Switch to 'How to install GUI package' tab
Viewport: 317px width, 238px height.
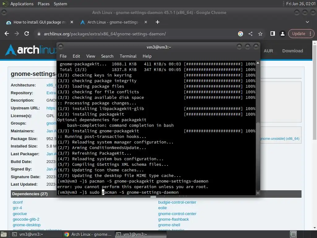pyautogui.click(x=39, y=22)
